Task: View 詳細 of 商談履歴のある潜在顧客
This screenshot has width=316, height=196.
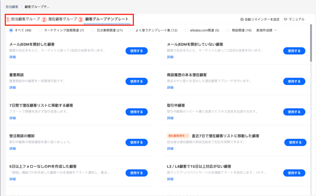Action: pyautogui.click(x=170, y=87)
